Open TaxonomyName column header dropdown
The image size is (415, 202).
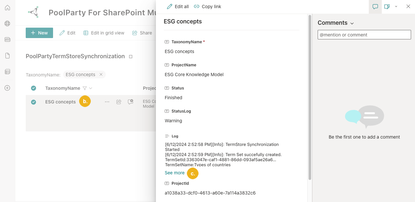pyautogui.click(x=91, y=88)
